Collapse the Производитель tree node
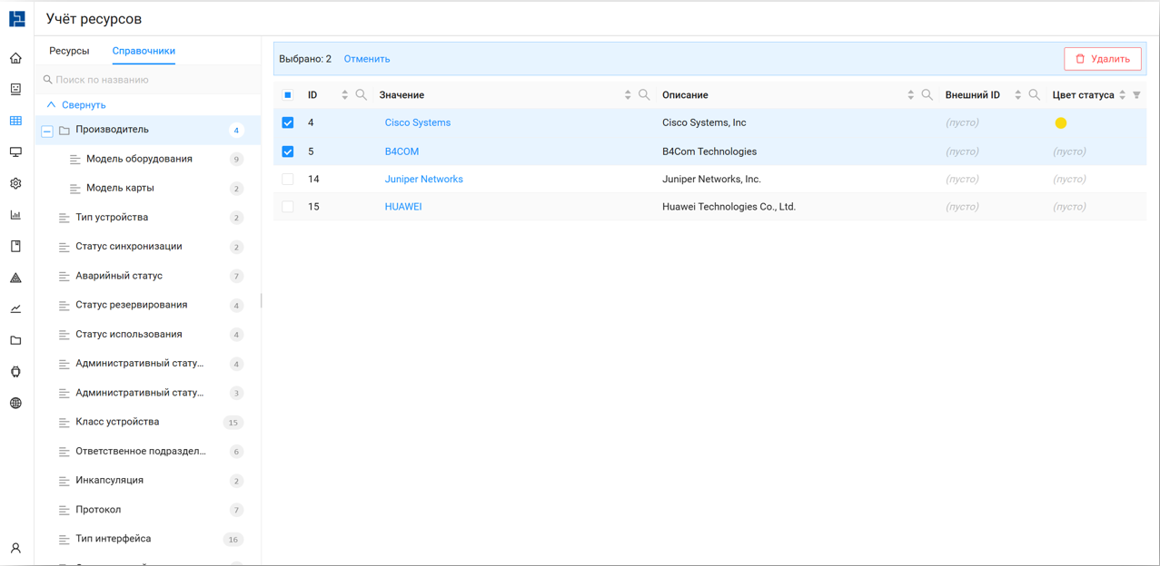The width and height of the screenshot is (1160, 566). tap(47, 131)
